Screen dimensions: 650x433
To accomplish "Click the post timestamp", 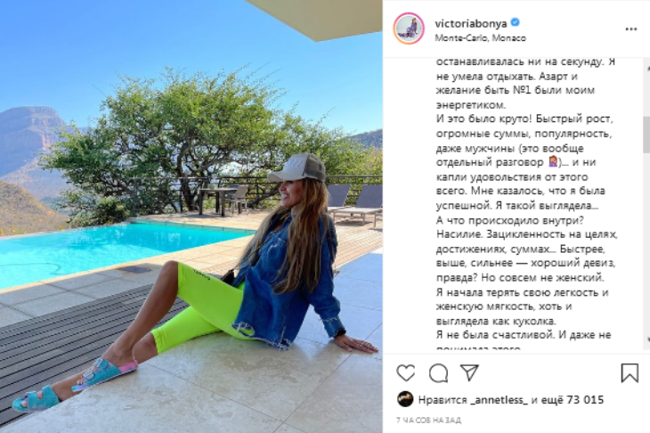I will 428,421.
